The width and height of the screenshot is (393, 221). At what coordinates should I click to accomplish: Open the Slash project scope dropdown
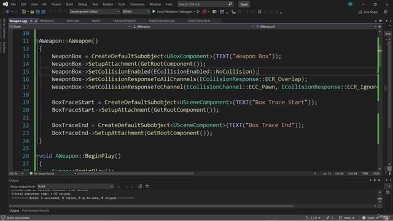[69, 26]
